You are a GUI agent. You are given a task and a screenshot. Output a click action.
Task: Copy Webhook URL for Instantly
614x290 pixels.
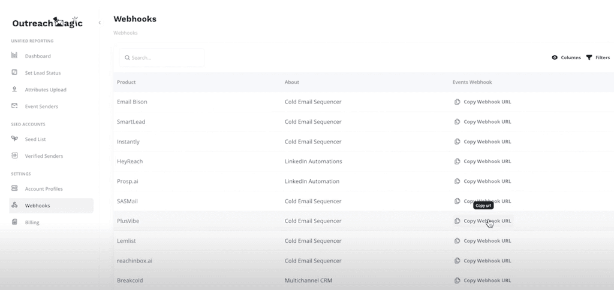pos(483,142)
